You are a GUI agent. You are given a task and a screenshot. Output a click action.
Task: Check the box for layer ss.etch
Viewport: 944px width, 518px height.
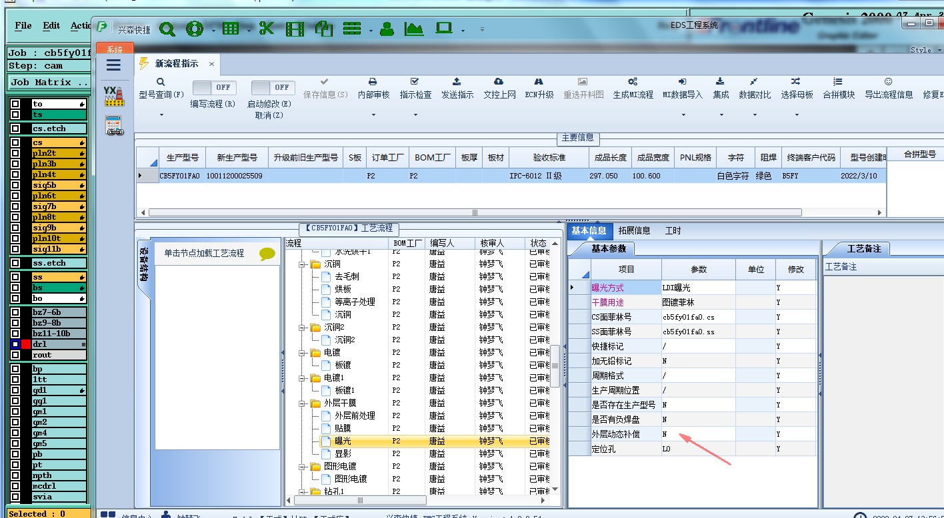click(15, 263)
